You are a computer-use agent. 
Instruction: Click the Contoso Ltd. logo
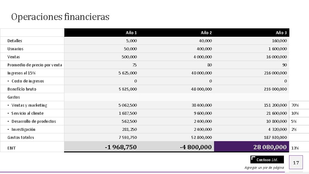pos(267,160)
